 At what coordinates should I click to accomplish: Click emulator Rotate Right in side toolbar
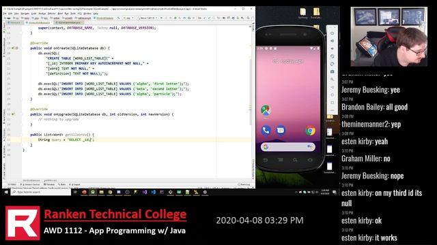pos(333,64)
